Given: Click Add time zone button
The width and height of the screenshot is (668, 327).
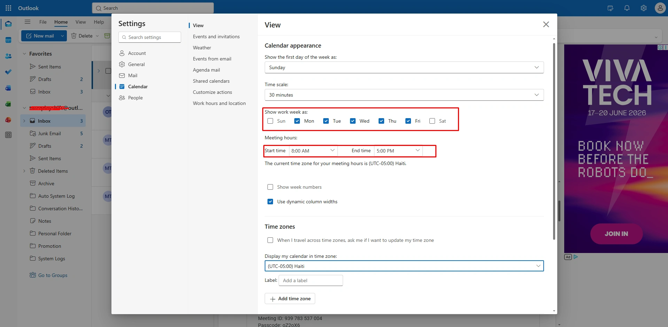Looking at the screenshot, I should (290, 299).
